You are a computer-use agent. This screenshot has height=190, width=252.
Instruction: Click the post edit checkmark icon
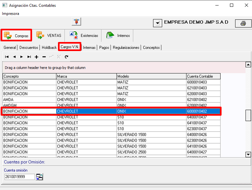[51, 57]
